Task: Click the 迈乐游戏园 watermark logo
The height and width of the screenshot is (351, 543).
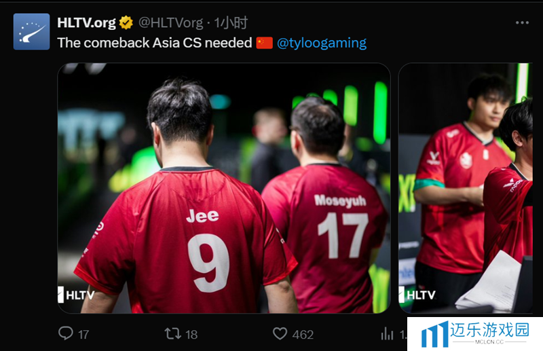Action: coord(475,333)
